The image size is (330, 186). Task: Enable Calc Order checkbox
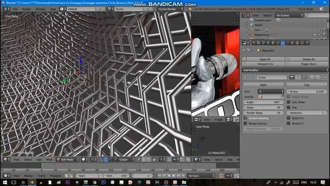point(289,102)
